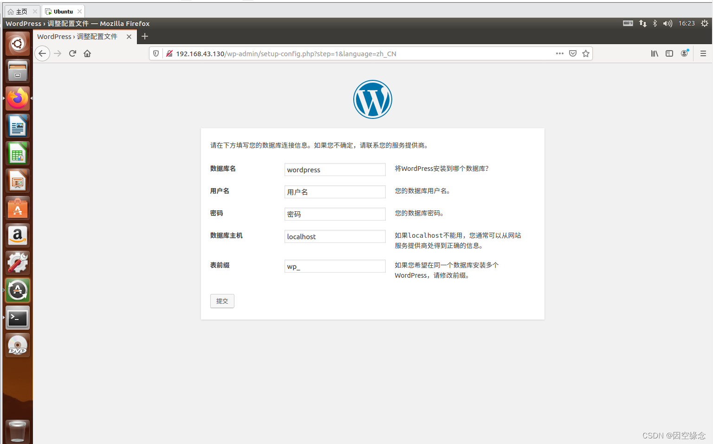Open the Firefox Library icon
Viewport: 713px width, 444px height.
(x=655, y=53)
